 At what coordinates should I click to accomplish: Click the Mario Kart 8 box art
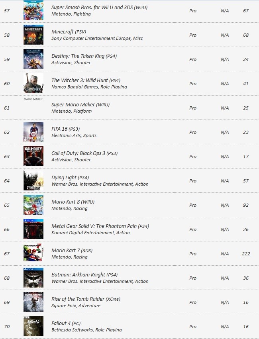[x=33, y=205]
